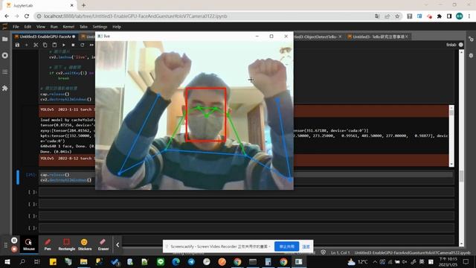
Task: Select the cell containing cap.release()
Action: tap(246, 177)
